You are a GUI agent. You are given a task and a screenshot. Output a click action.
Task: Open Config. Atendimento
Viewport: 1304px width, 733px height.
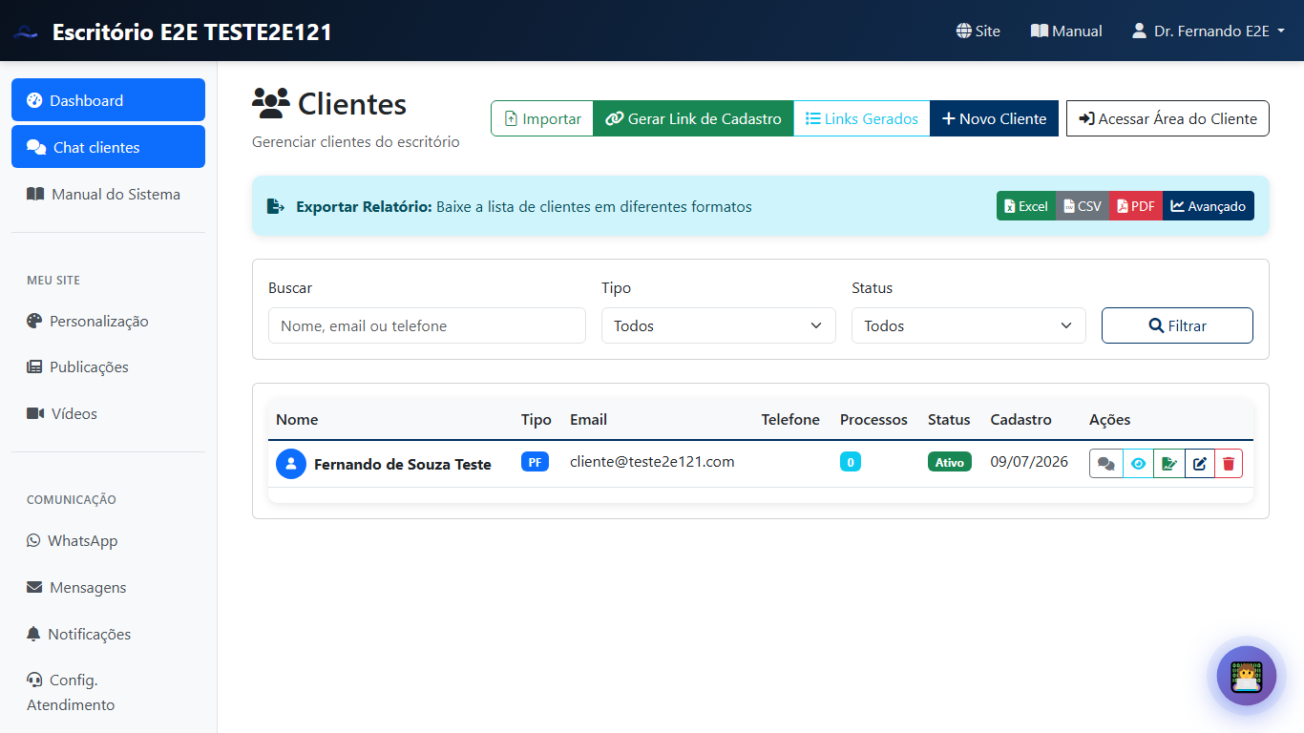pyautogui.click(x=108, y=693)
